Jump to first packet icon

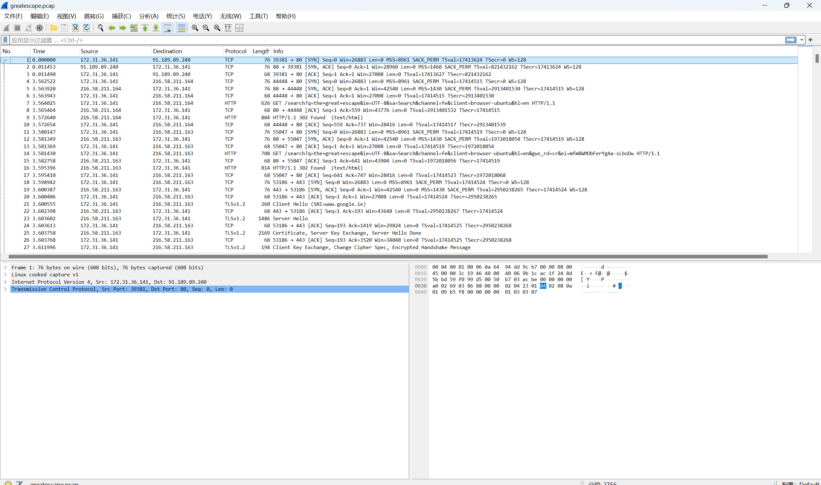click(x=145, y=28)
